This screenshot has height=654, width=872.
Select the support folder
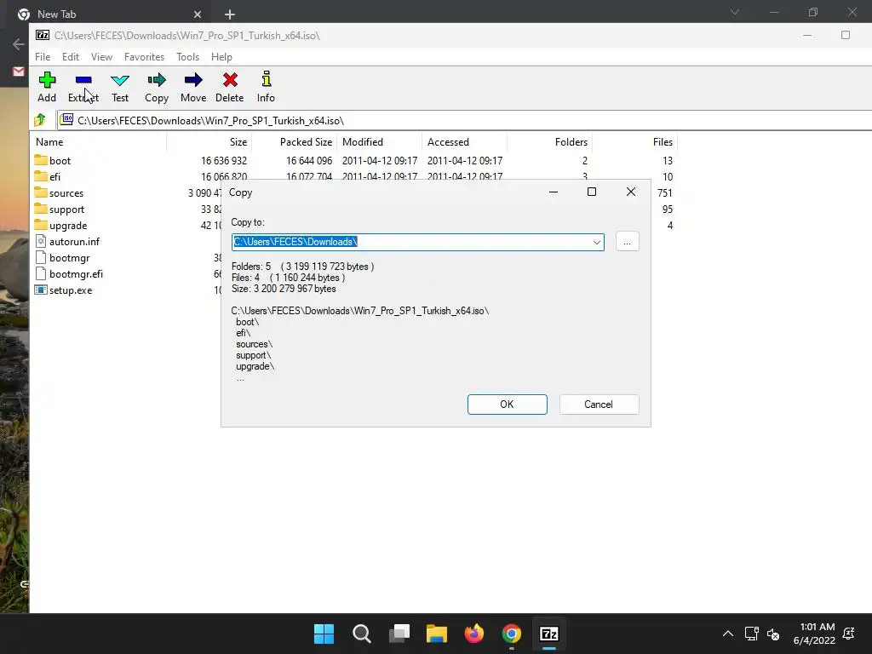point(59,209)
